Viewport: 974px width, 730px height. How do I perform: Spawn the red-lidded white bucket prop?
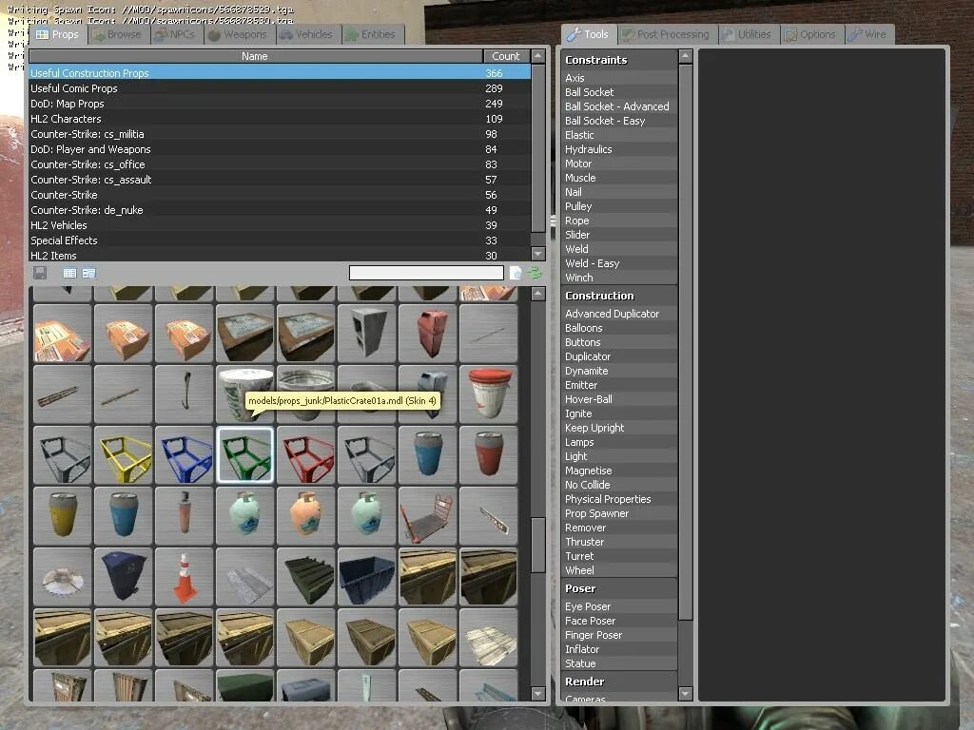click(489, 394)
